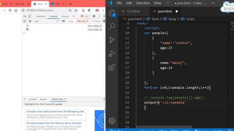Open Run and Debug view
This screenshot has width=234, height=131.
pos(112,53)
